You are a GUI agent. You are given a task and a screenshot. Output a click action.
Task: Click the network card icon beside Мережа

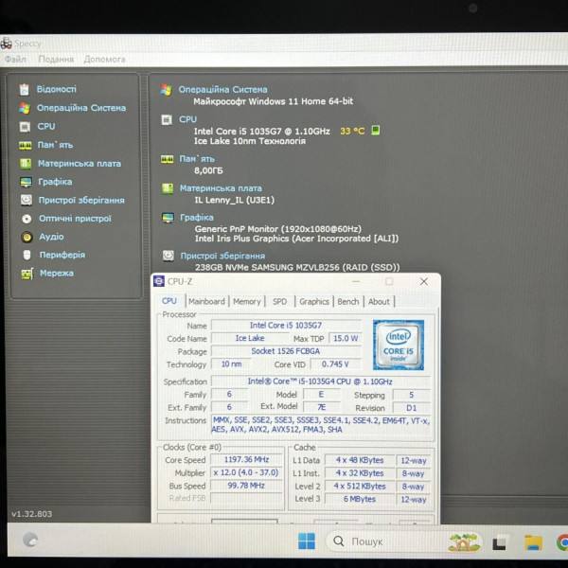(27, 274)
